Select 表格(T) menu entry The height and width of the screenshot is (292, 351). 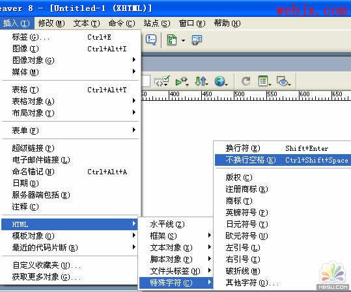[x=70, y=90]
